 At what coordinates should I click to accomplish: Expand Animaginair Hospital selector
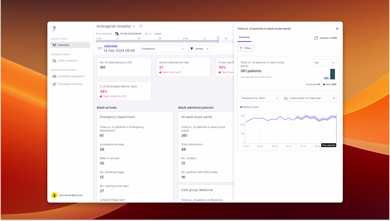[116, 26]
